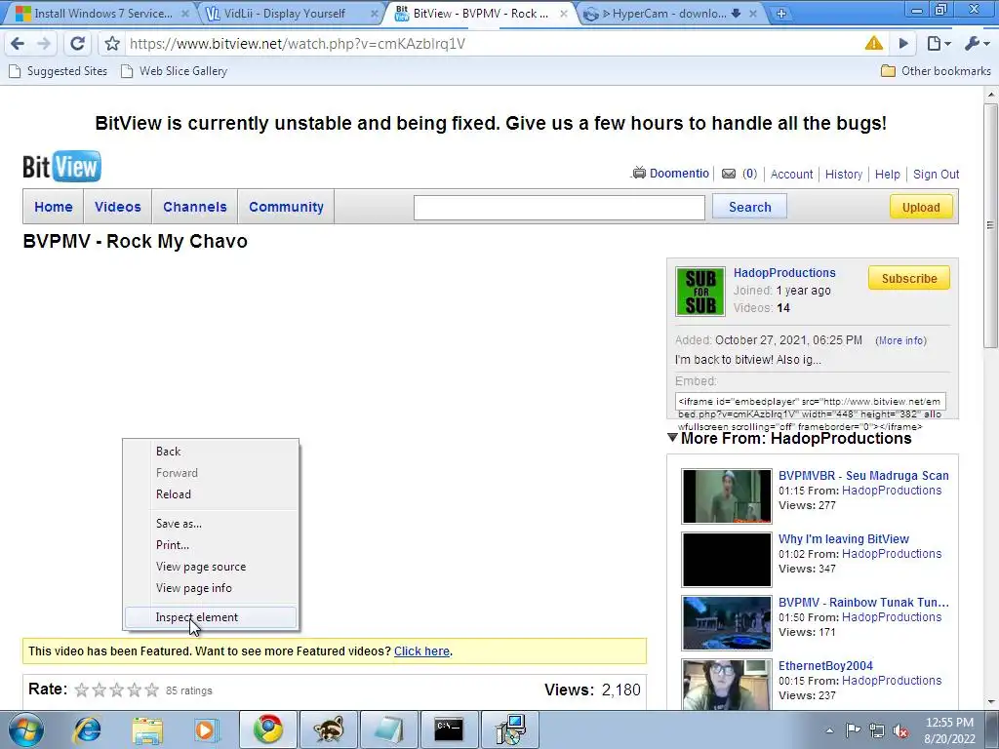The height and width of the screenshot is (749, 999).
Task: Open the EthernetBoy2004 video link
Action: [825, 666]
